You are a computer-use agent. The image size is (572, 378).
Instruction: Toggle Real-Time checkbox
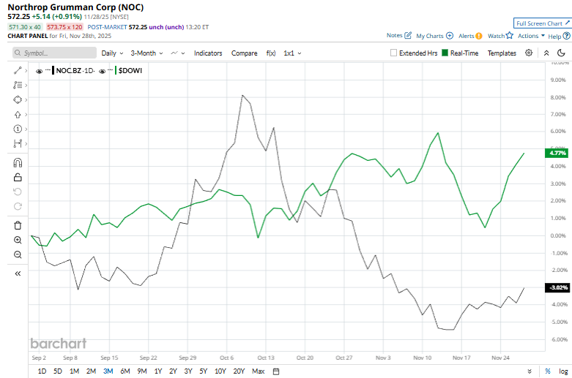tap(445, 53)
